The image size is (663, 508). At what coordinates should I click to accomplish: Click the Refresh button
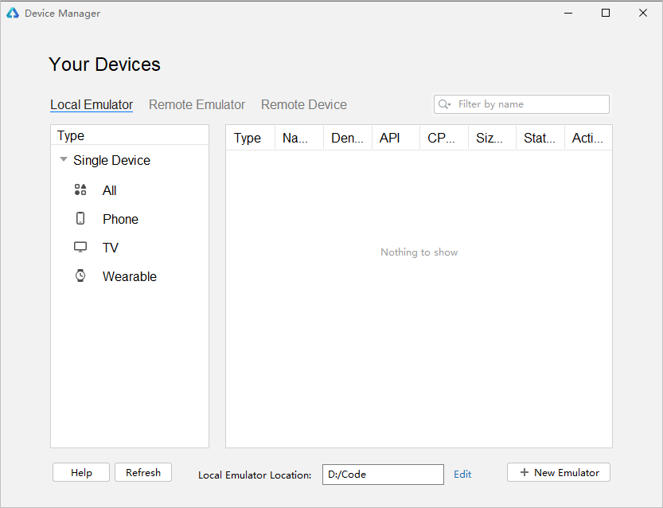click(x=143, y=472)
